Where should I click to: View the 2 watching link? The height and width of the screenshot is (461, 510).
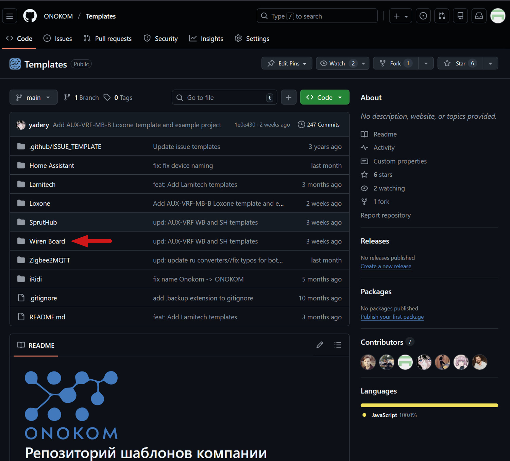tap(383, 188)
